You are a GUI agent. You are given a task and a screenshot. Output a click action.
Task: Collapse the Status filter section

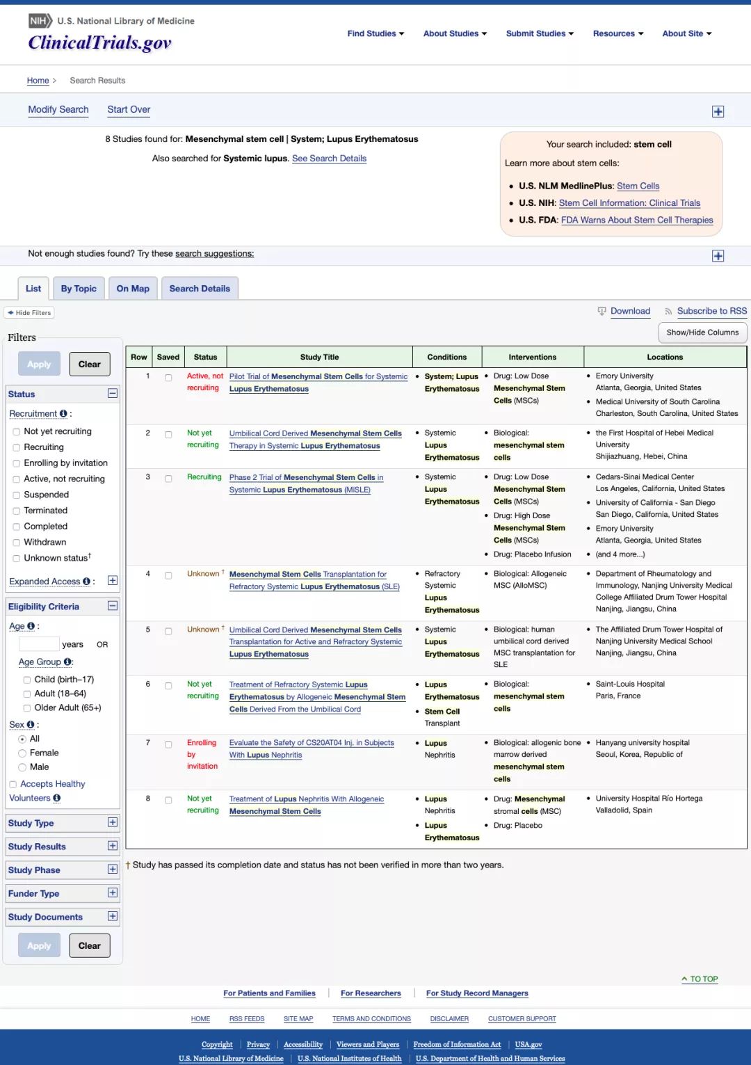[113, 394]
